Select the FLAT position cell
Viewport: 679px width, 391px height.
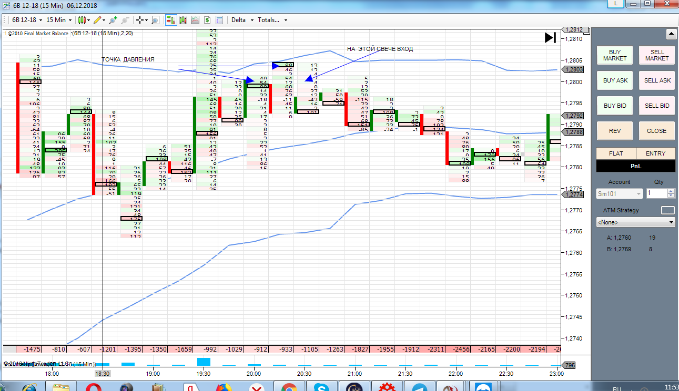[x=616, y=153]
